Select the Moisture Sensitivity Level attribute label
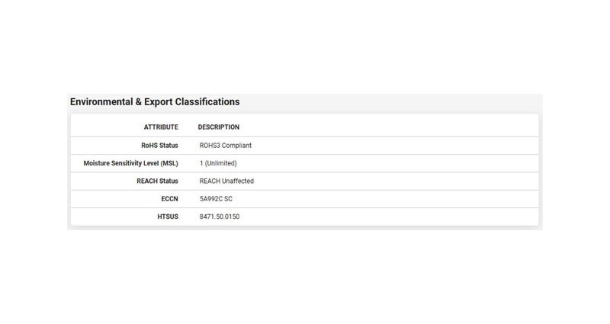This screenshot has height=324, width=610. click(130, 163)
